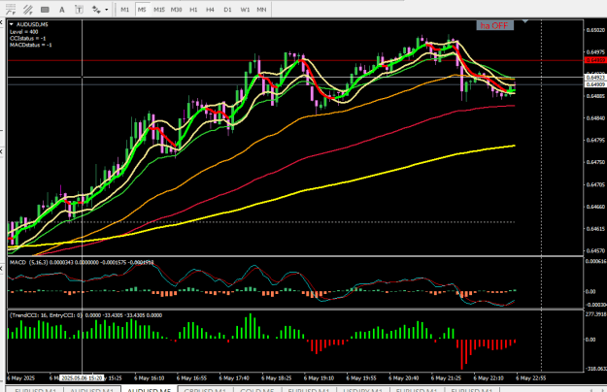Select the arrows objects tool
The image size is (607, 392).
point(96,10)
